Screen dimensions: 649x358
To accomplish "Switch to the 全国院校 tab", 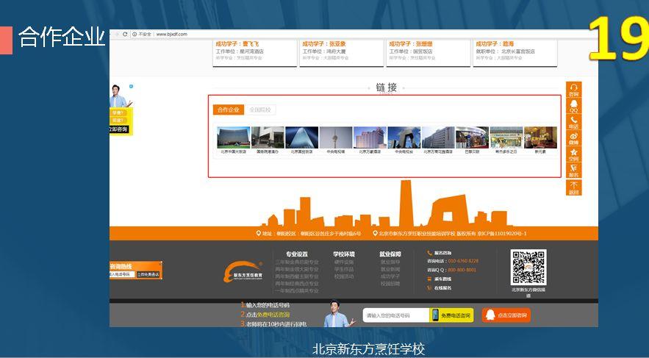I will point(260,110).
